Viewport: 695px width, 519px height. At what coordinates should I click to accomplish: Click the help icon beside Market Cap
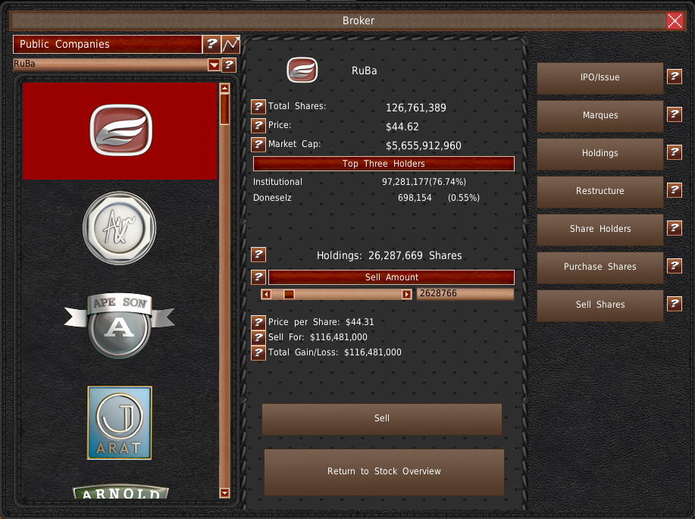pyautogui.click(x=258, y=145)
